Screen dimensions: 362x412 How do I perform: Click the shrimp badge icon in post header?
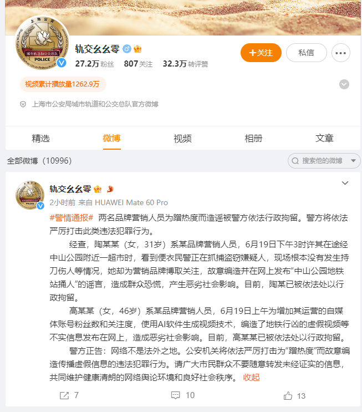[110, 189]
